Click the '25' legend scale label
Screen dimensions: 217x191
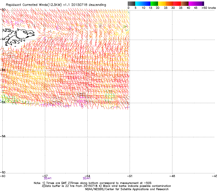click(166, 8)
